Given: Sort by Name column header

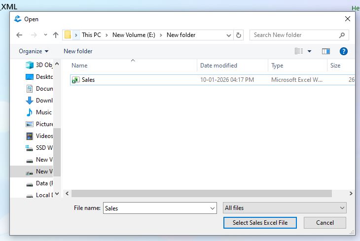Looking at the screenshot, I should (79, 66).
